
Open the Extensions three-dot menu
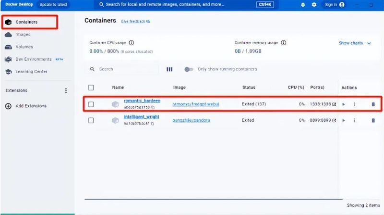click(66, 90)
